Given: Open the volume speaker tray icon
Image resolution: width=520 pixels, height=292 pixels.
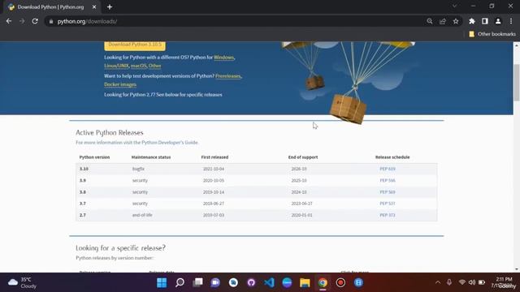Looking at the screenshot, I should point(472,282).
